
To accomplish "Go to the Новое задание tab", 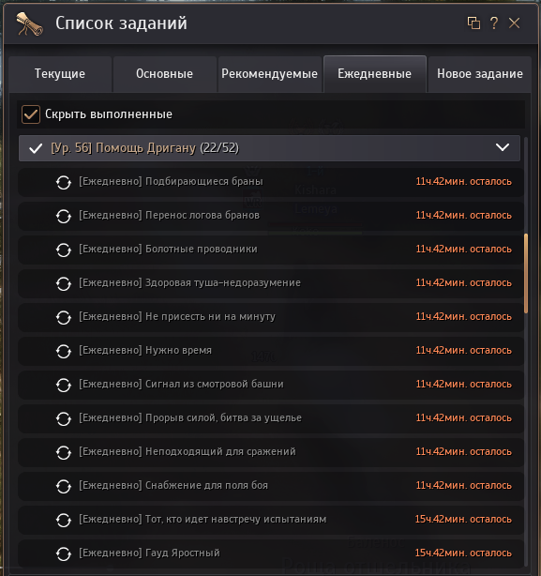I will pyautogui.click(x=480, y=74).
